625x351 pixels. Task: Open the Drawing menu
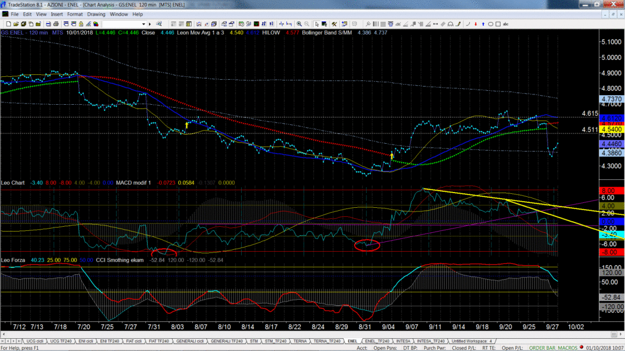pyautogui.click(x=96, y=15)
